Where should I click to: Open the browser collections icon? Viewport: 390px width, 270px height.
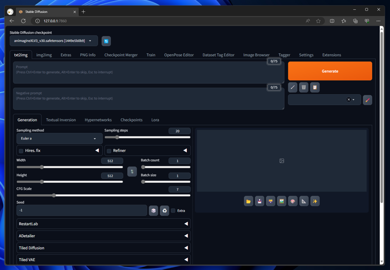[x=355, y=21]
